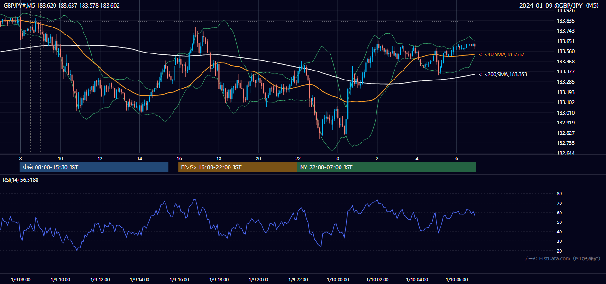Click the RSI scale value 60

(x=559, y=213)
